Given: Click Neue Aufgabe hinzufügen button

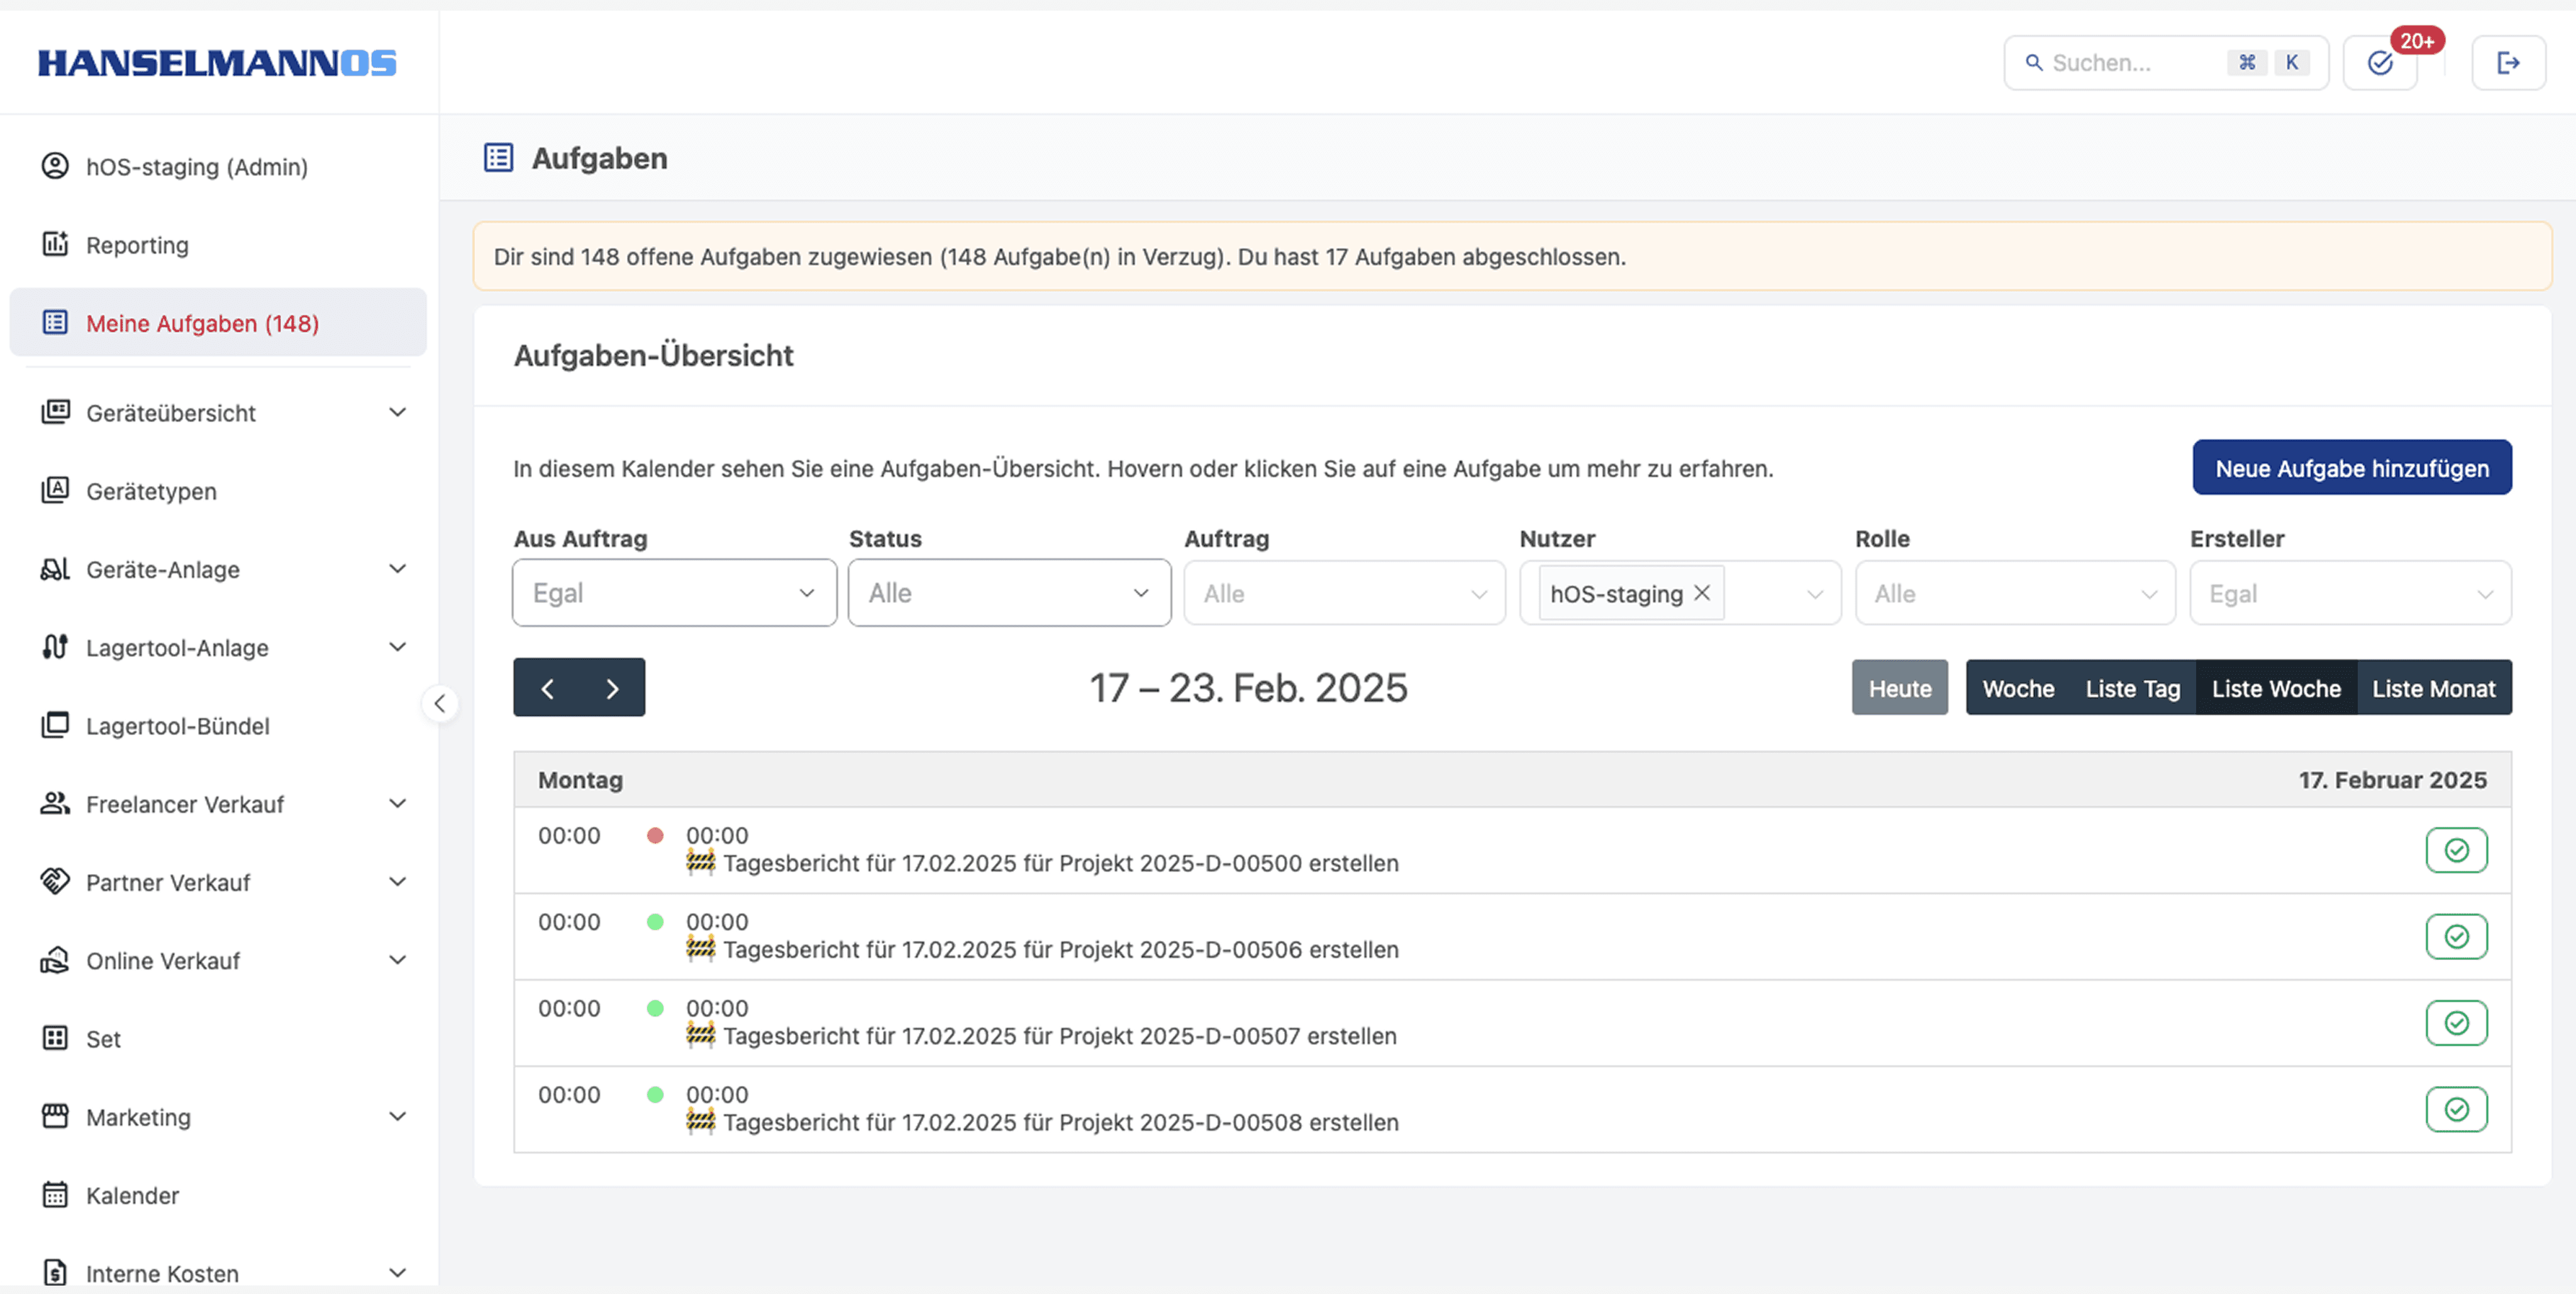Looking at the screenshot, I should (x=2351, y=468).
